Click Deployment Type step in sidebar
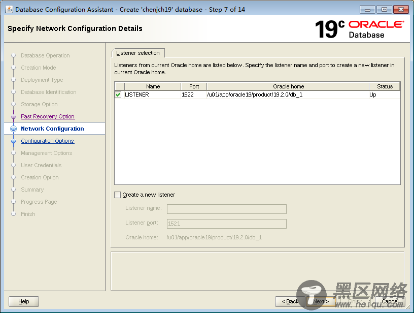The image size is (414, 313). coord(42,80)
